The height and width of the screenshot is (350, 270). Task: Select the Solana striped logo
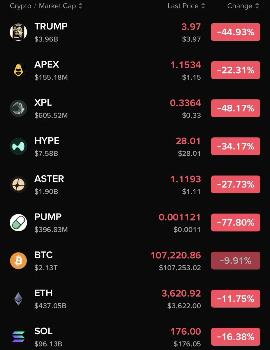click(18, 337)
